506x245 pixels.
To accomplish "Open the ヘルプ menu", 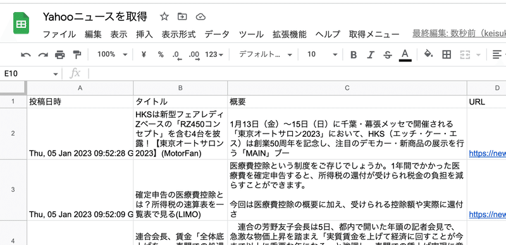I will click(x=328, y=34).
